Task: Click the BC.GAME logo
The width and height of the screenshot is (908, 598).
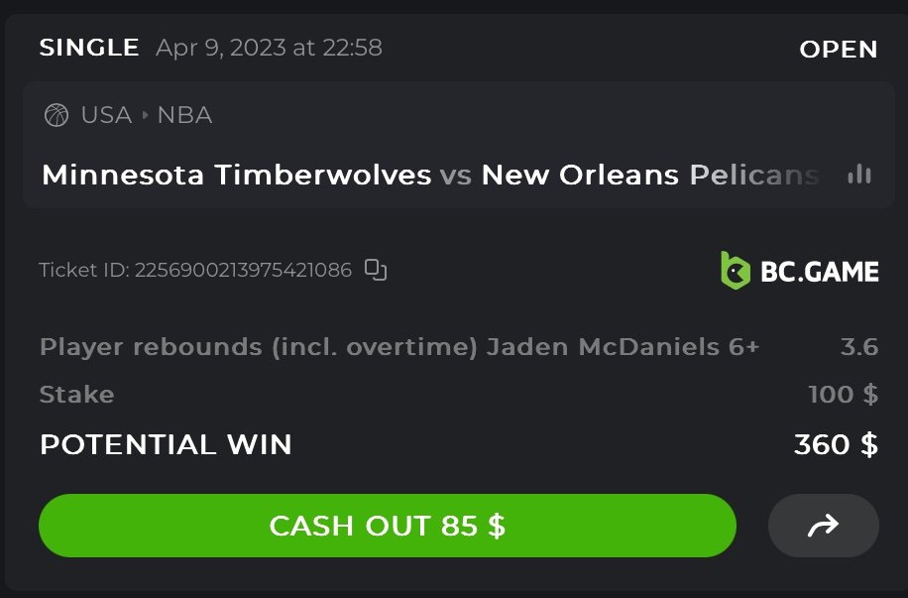Action: click(x=799, y=270)
